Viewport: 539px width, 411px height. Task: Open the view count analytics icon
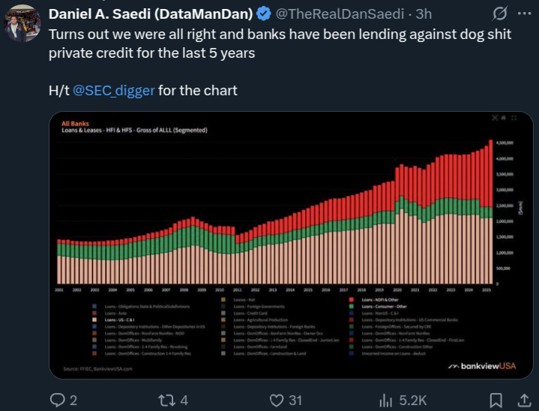point(387,400)
